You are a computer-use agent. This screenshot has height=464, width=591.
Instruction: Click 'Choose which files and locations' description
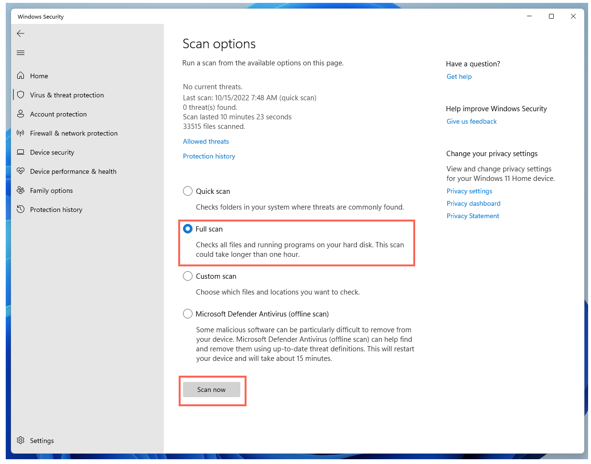pos(278,292)
